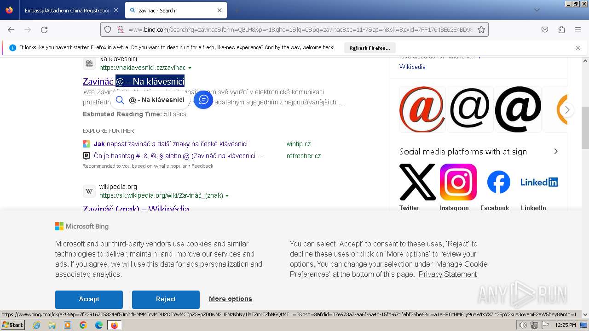Open Firefox application hamburger menu
Screen dimensions: 589x331
(x=578, y=29)
